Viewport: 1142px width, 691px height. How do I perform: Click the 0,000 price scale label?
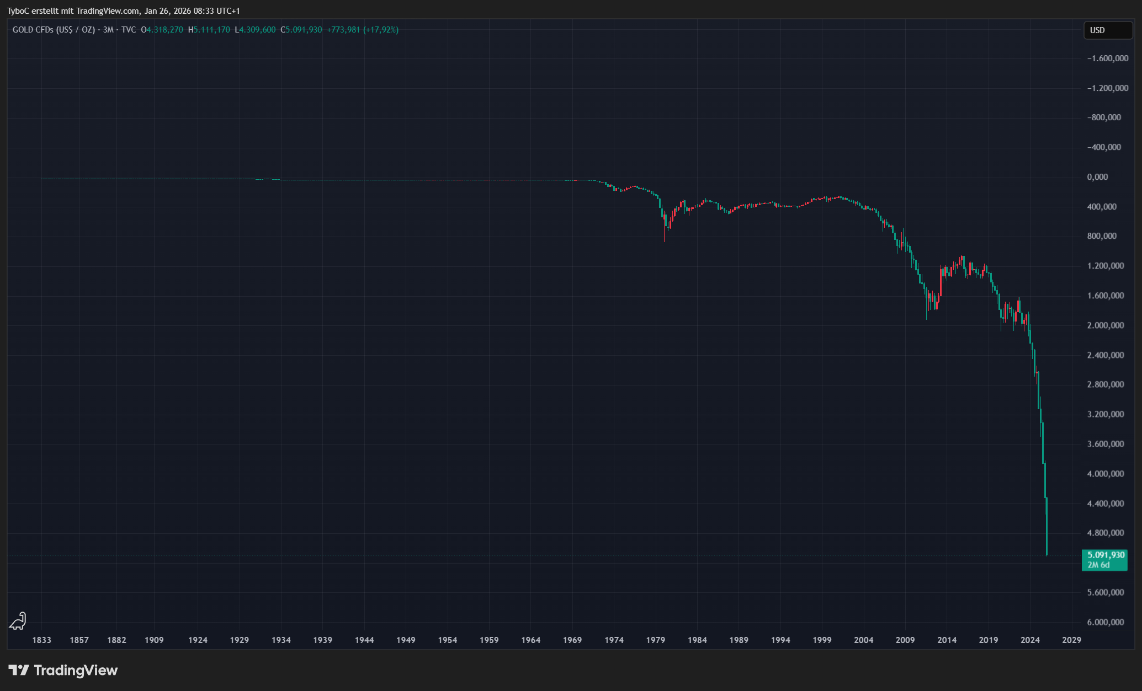(x=1097, y=177)
